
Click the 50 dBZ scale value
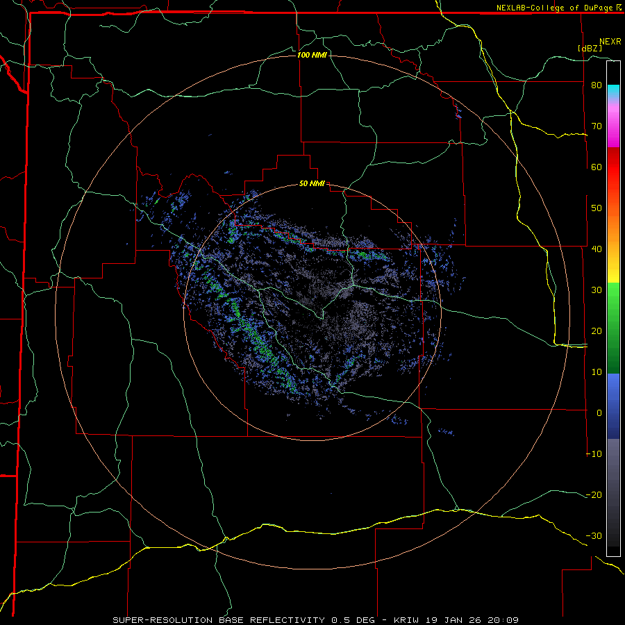(x=597, y=208)
